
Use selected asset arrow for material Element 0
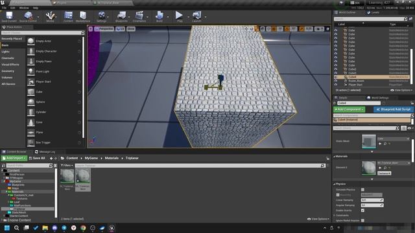(x=380, y=168)
